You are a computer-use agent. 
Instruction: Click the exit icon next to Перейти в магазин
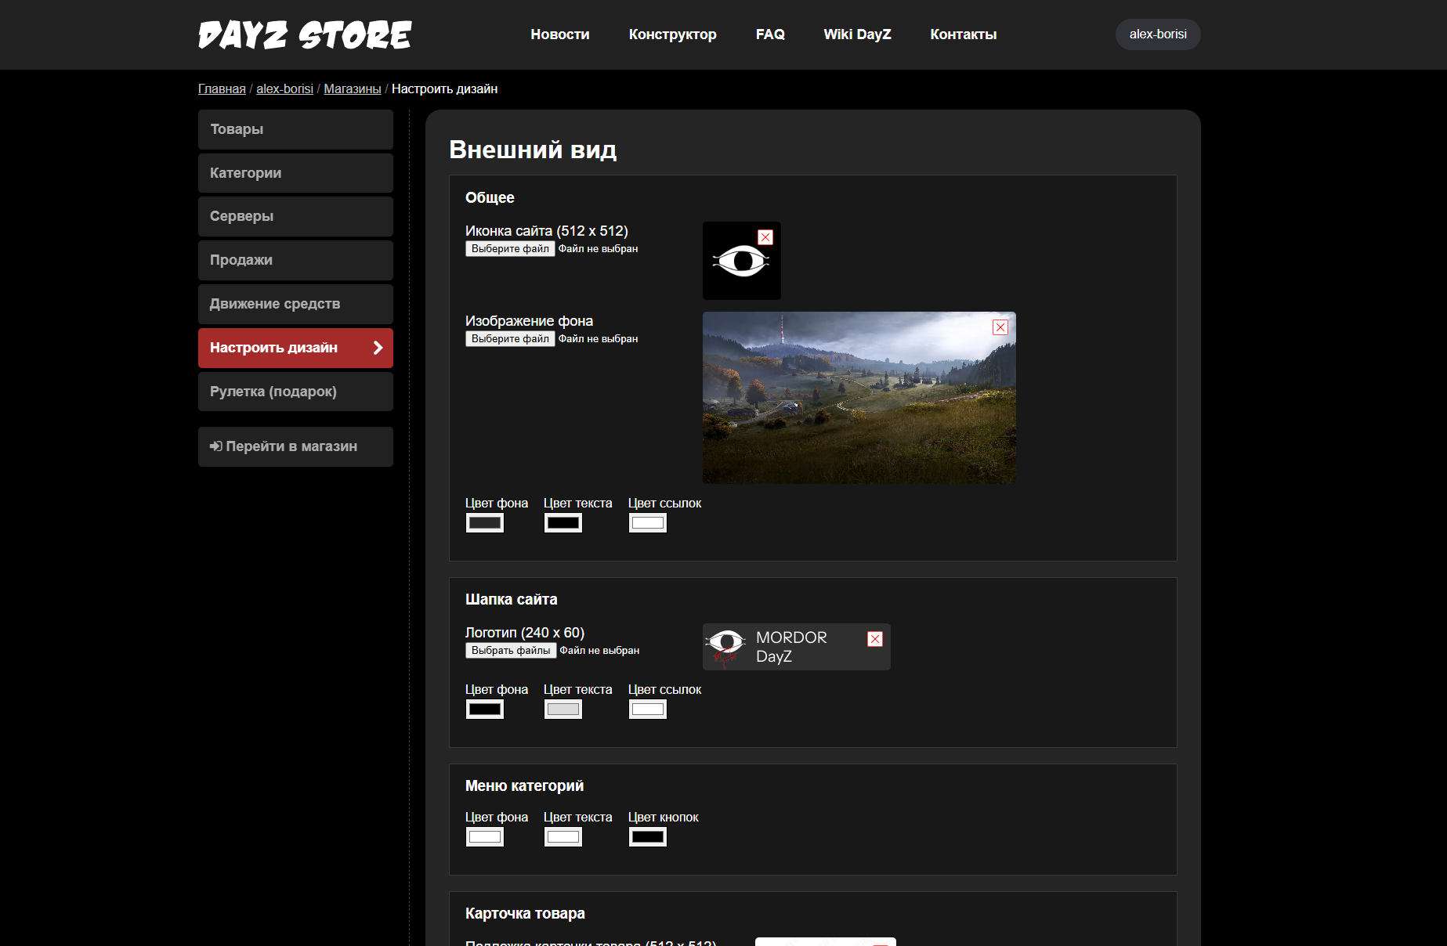point(216,446)
